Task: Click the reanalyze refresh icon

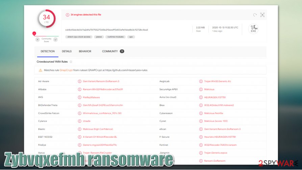Action: tap(255, 15)
